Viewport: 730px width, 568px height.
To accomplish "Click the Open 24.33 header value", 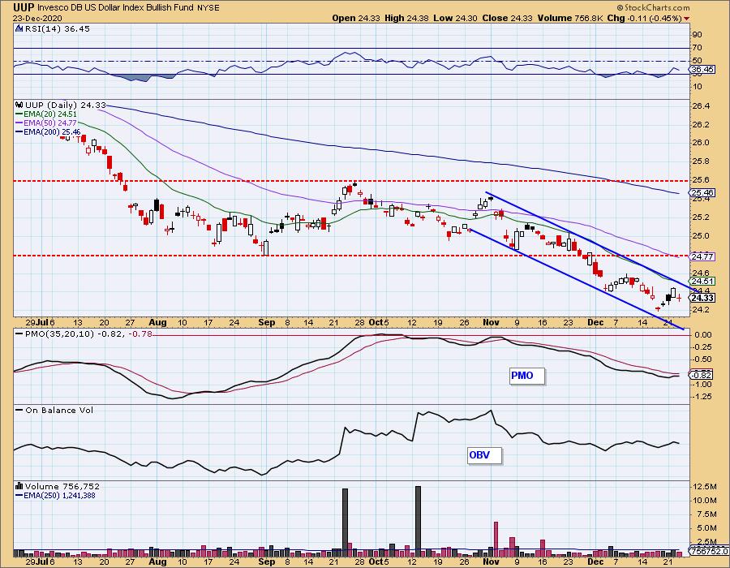I will coord(356,18).
